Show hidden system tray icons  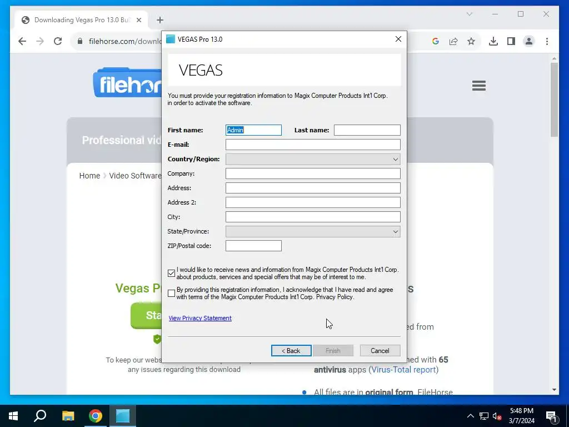[470, 416]
